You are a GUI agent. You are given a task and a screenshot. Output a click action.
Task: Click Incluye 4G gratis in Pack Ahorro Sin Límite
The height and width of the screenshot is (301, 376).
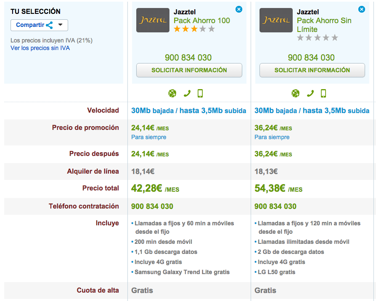pyautogui.click(x=281, y=262)
